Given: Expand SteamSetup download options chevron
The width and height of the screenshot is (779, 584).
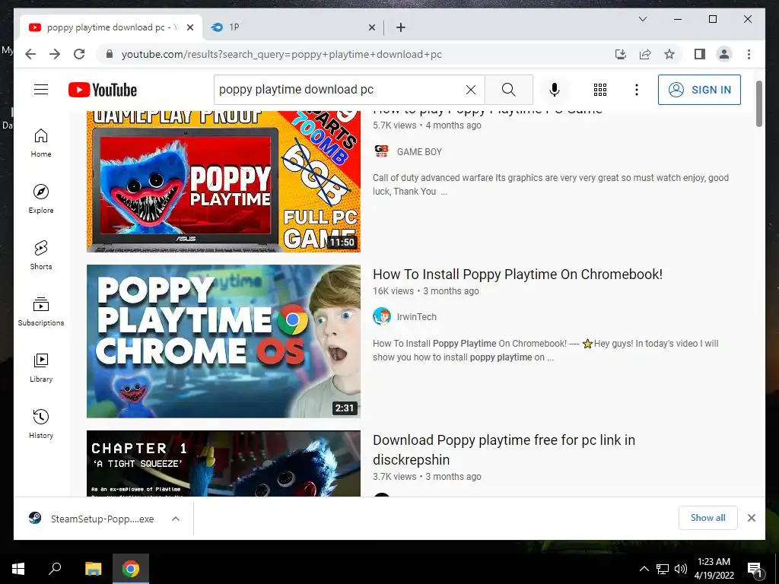Looking at the screenshot, I should (x=176, y=519).
